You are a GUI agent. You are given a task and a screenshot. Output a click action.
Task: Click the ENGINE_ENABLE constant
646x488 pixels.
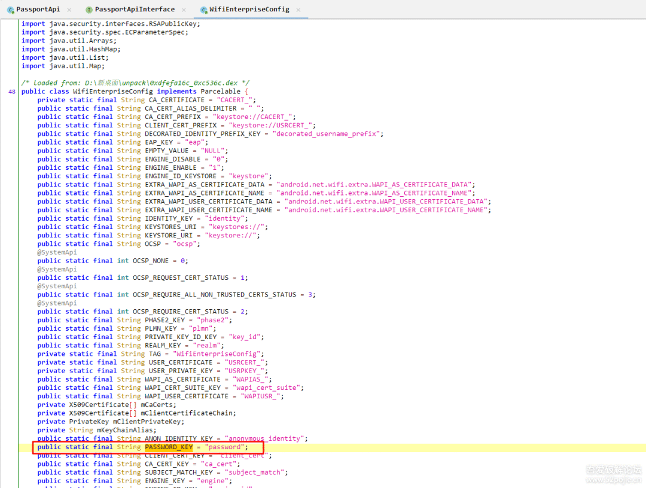tap(170, 167)
